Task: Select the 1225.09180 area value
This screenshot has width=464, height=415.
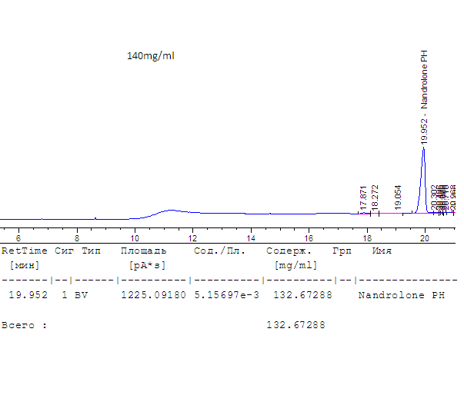Action: click(154, 295)
